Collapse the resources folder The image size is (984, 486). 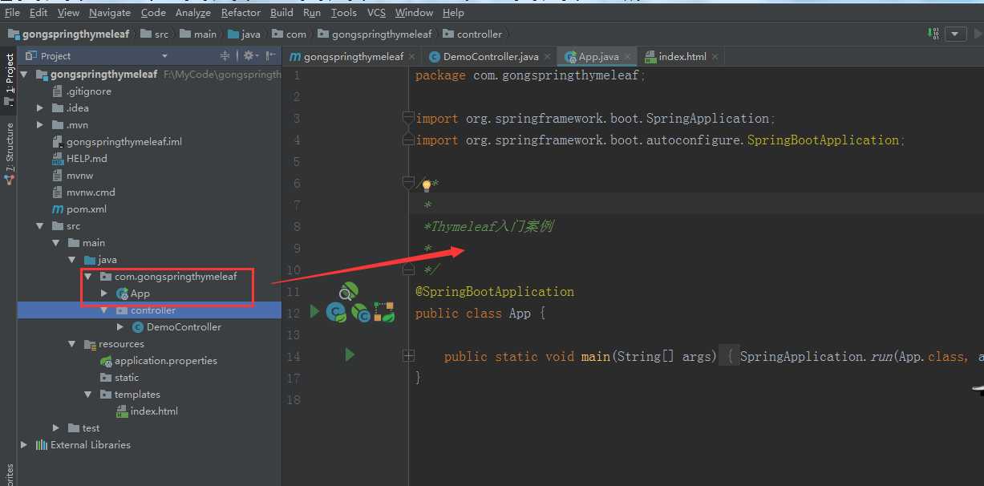click(x=72, y=343)
